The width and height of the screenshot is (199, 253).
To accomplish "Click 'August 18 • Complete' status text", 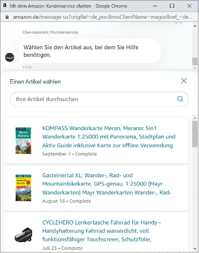I will pos(66,201).
